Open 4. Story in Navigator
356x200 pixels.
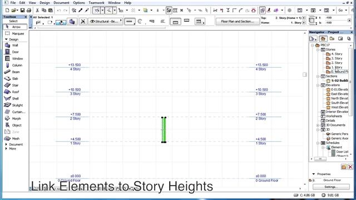[x=337, y=54]
